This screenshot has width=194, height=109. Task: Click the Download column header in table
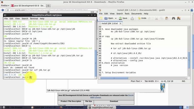[x=114, y=101]
